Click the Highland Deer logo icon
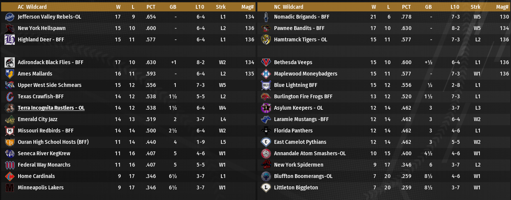This screenshot has width=511, height=200. point(9,40)
